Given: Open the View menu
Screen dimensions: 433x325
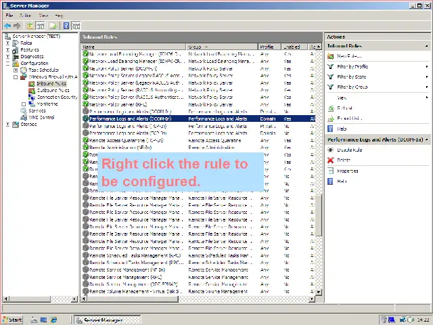Looking at the screenshot, I should point(43,15).
